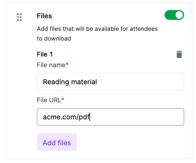Click the six-dot drag handle icon
The width and height of the screenshot is (196, 163).
coord(19,17)
